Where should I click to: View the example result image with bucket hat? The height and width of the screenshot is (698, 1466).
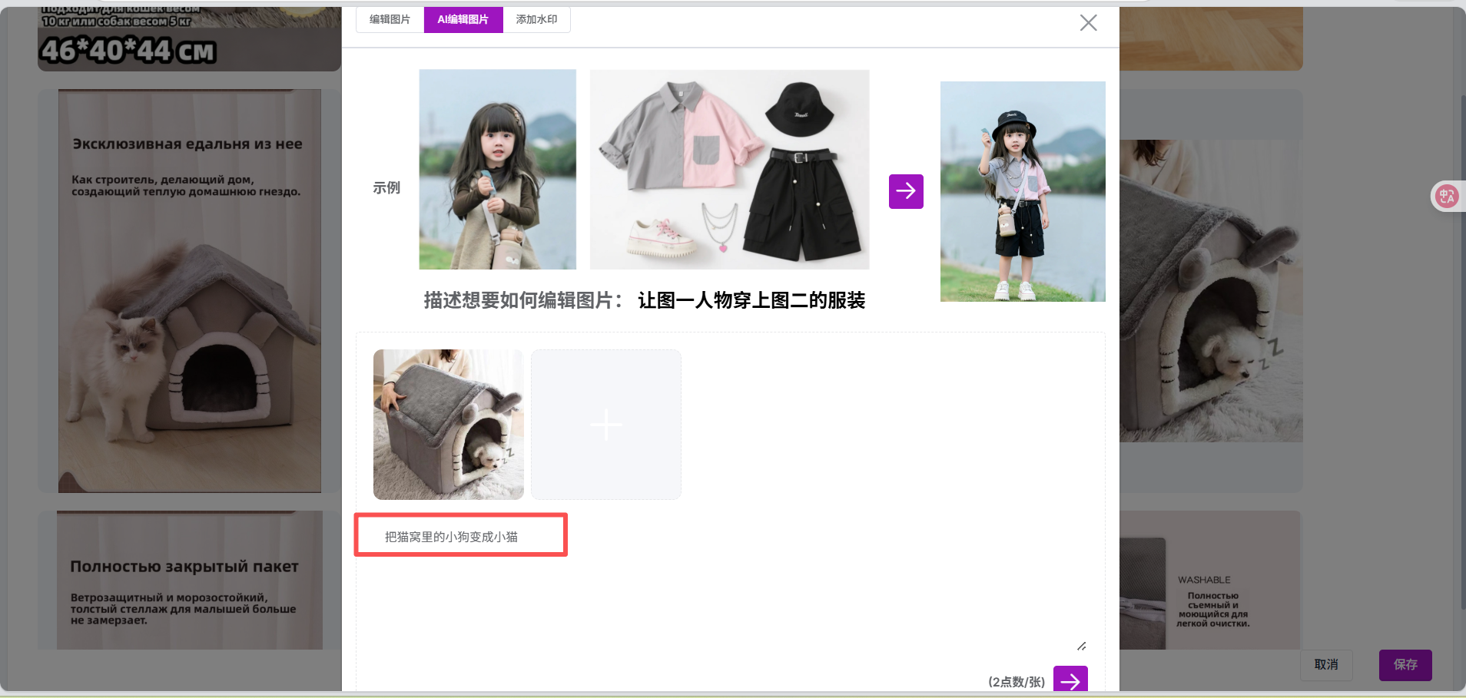(x=1022, y=191)
